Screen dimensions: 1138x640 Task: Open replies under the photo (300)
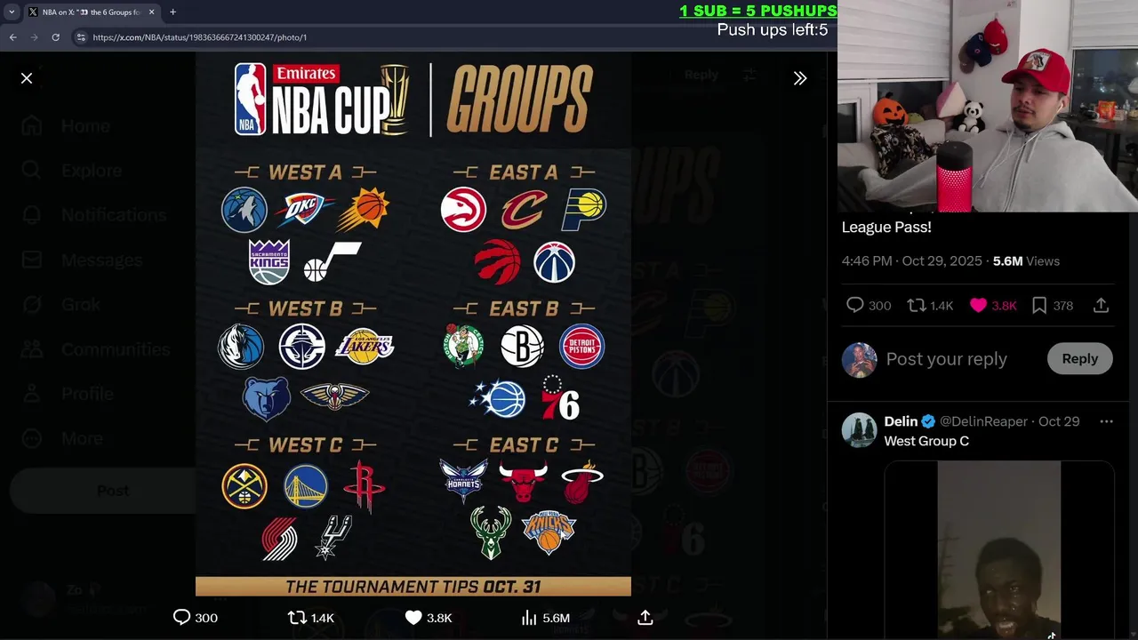[195, 618]
